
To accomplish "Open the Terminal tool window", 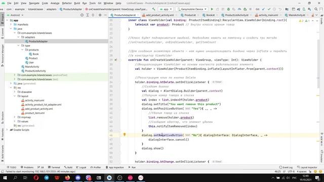I will pos(54,167).
